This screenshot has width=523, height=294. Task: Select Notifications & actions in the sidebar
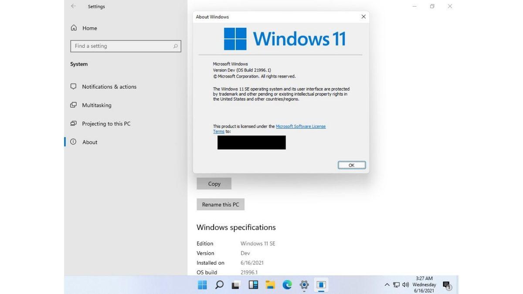point(109,87)
